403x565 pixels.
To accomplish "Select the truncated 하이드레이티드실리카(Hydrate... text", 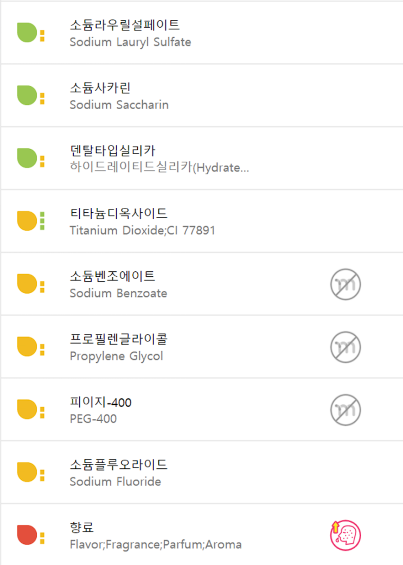I will pos(159,167).
